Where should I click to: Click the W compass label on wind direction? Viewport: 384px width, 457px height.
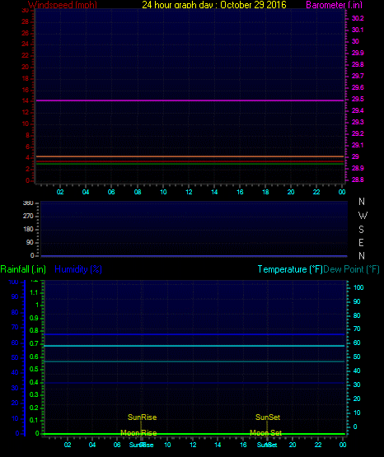pyautogui.click(x=363, y=216)
